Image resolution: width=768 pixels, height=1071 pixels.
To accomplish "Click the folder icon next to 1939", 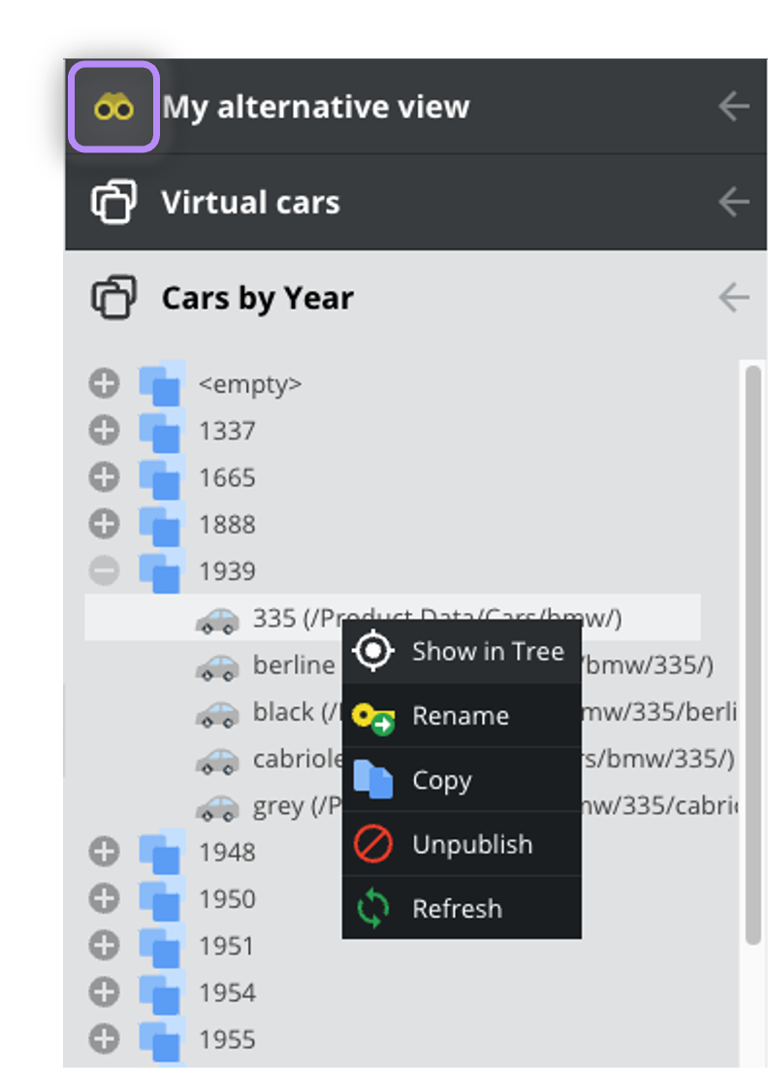I will pyautogui.click(x=162, y=570).
